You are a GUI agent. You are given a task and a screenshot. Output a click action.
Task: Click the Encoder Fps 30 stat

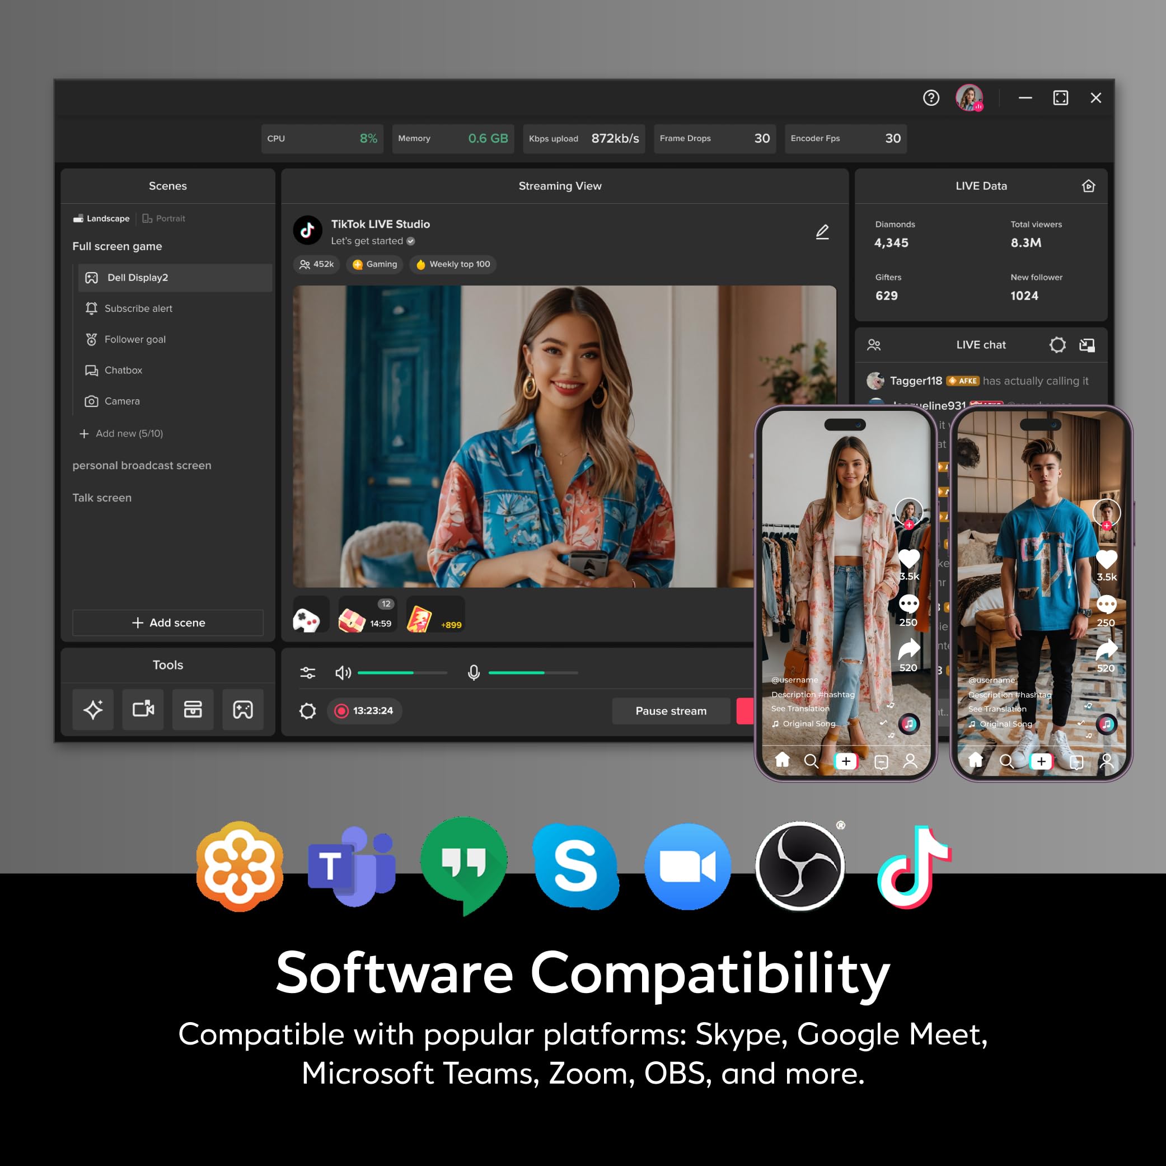point(845,138)
